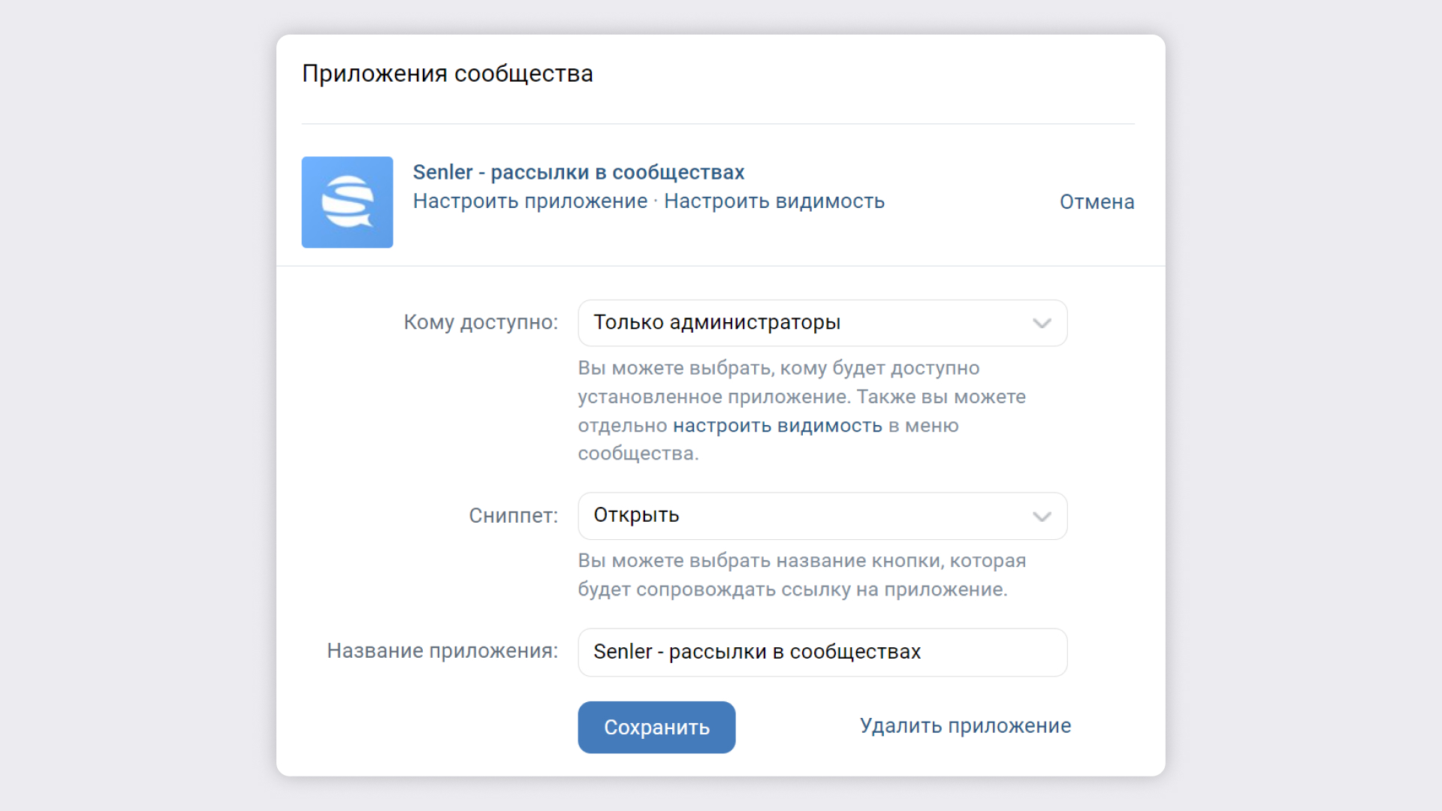Image resolution: width=1442 pixels, height=811 pixels.
Task: Expand the Сниппет dropdown showing Открыть
Action: coord(822,516)
